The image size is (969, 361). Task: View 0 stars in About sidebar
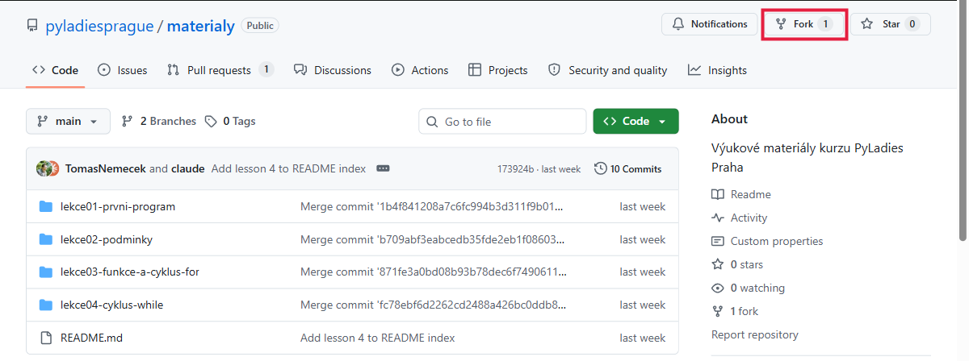[x=737, y=264]
